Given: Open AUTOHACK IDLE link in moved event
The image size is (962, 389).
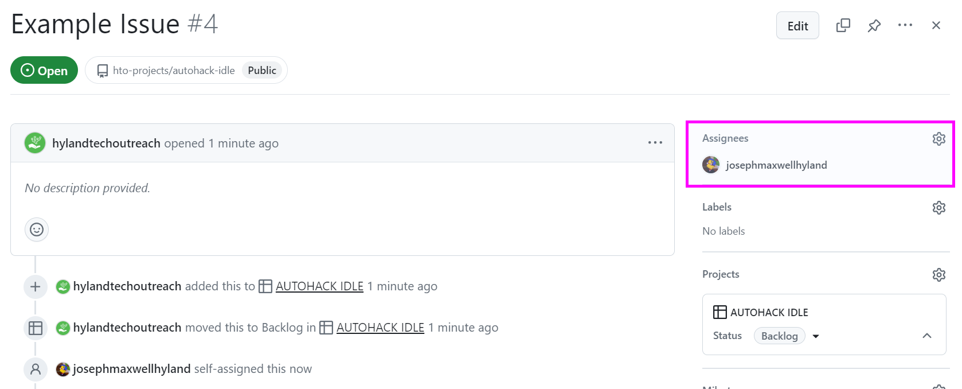Looking at the screenshot, I should pyautogui.click(x=380, y=328).
